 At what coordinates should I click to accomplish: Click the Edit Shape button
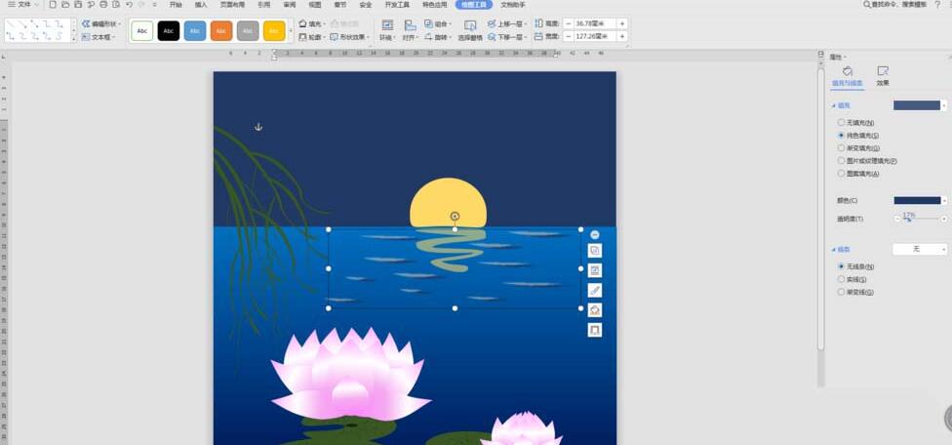point(101,23)
